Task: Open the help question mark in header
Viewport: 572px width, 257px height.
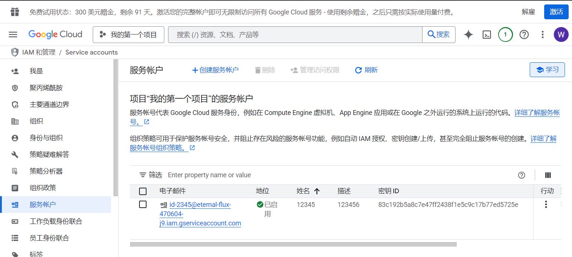Action: (524, 34)
